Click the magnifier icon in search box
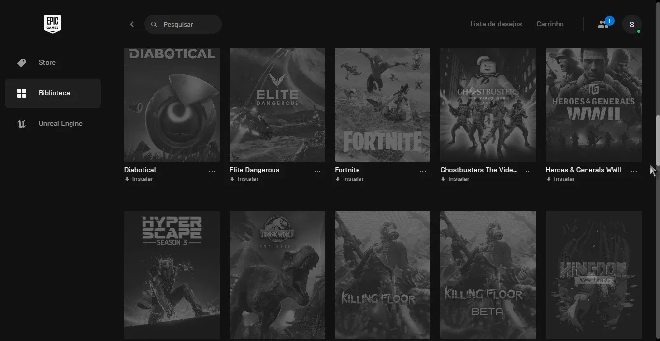This screenshot has height=341, width=660. 154,24
